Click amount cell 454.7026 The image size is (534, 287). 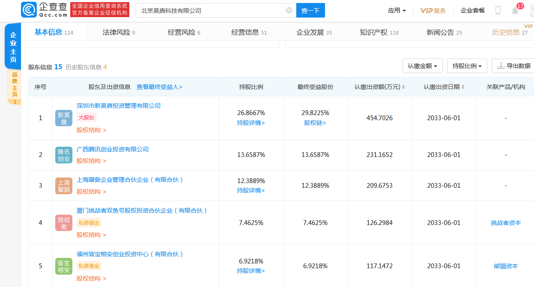[379, 118]
